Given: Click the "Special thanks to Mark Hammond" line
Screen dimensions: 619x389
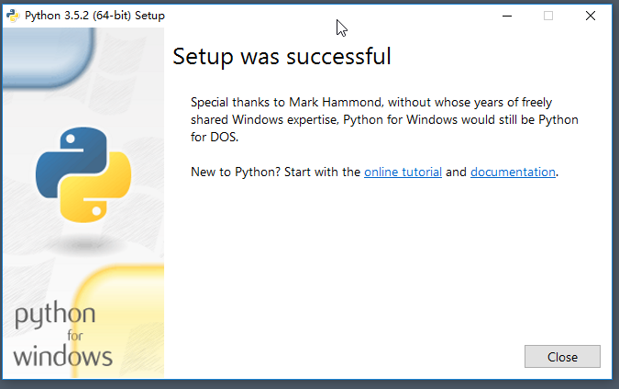Looking at the screenshot, I should (x=370, y=102).
